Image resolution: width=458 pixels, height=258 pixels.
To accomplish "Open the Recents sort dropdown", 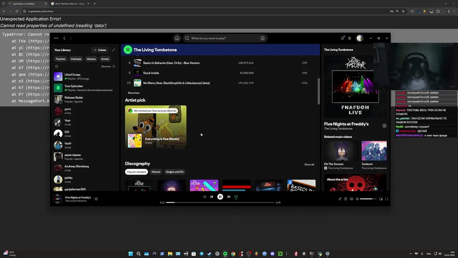I will coord(108,66).
